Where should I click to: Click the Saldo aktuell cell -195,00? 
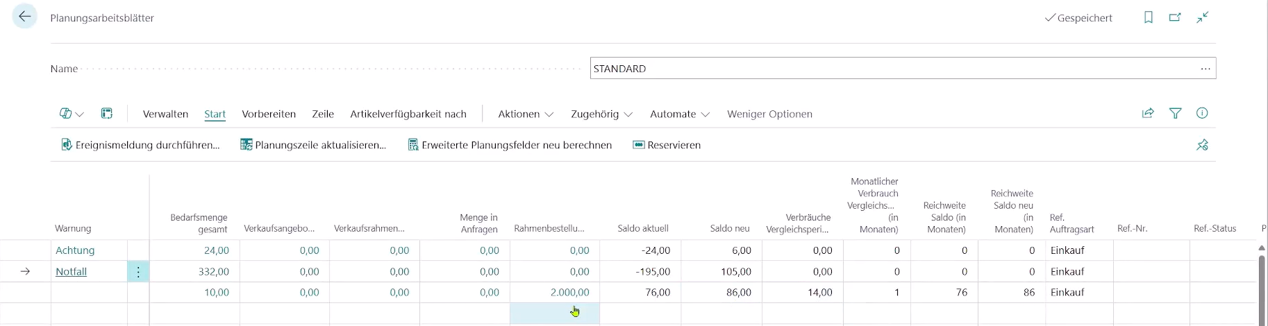coord(653,271)
